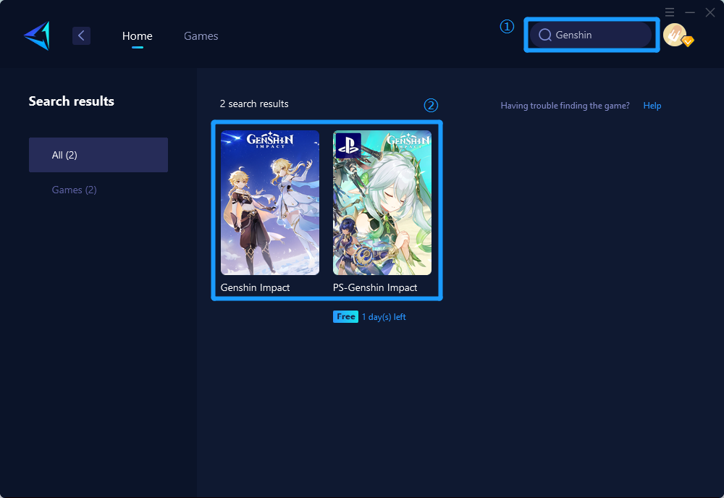Focus the Genshin search field
Image resolution: width=724 pixels, height=498 pixels.
(x=591, y=35)
